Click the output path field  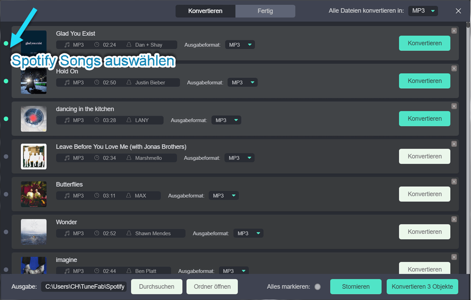(x=84, y=287)
